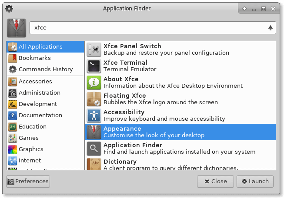Select the Bookmarks category
This screenshot has width=284, height=198.
coord(34,58)
